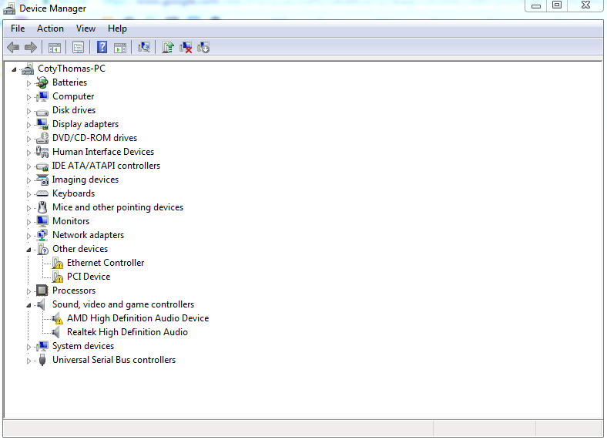The image size is (607, 440).
Task: Minimize the Device Manager window
Action: click(536, 5)
